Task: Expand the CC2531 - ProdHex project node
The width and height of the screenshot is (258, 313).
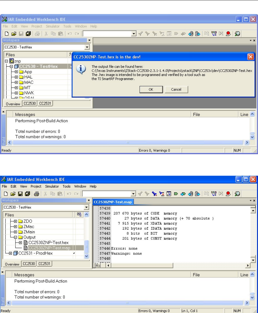Action: click(10, 253)
